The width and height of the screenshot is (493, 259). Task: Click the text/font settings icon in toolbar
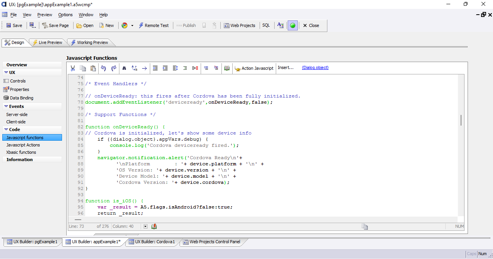coord(280,25)
